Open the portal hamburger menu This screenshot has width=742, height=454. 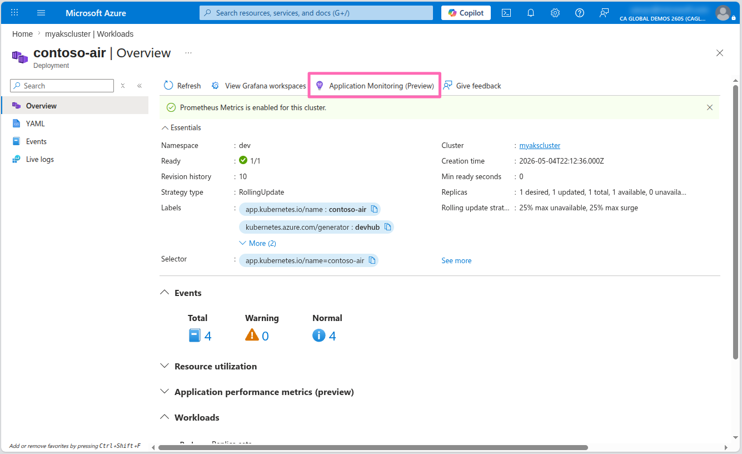click(41, 13)
